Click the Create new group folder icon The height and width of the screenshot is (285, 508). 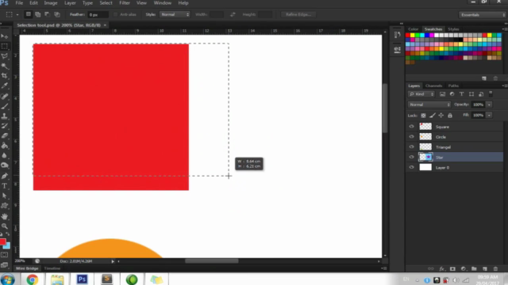(474, 268)
